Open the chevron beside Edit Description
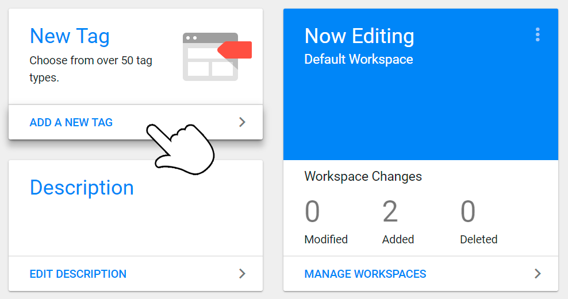The width and height of the screenshot is (568, 299). [243, 274]
